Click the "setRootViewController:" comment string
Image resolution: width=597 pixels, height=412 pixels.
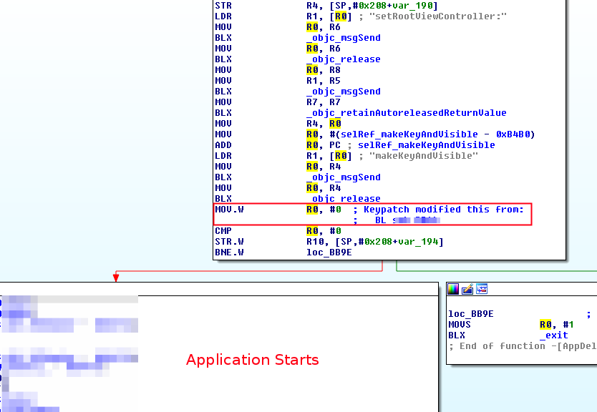coord(438,16)
